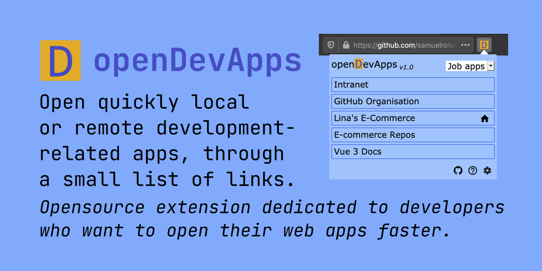Click the large yellow D logo

[x=61, y=61]
